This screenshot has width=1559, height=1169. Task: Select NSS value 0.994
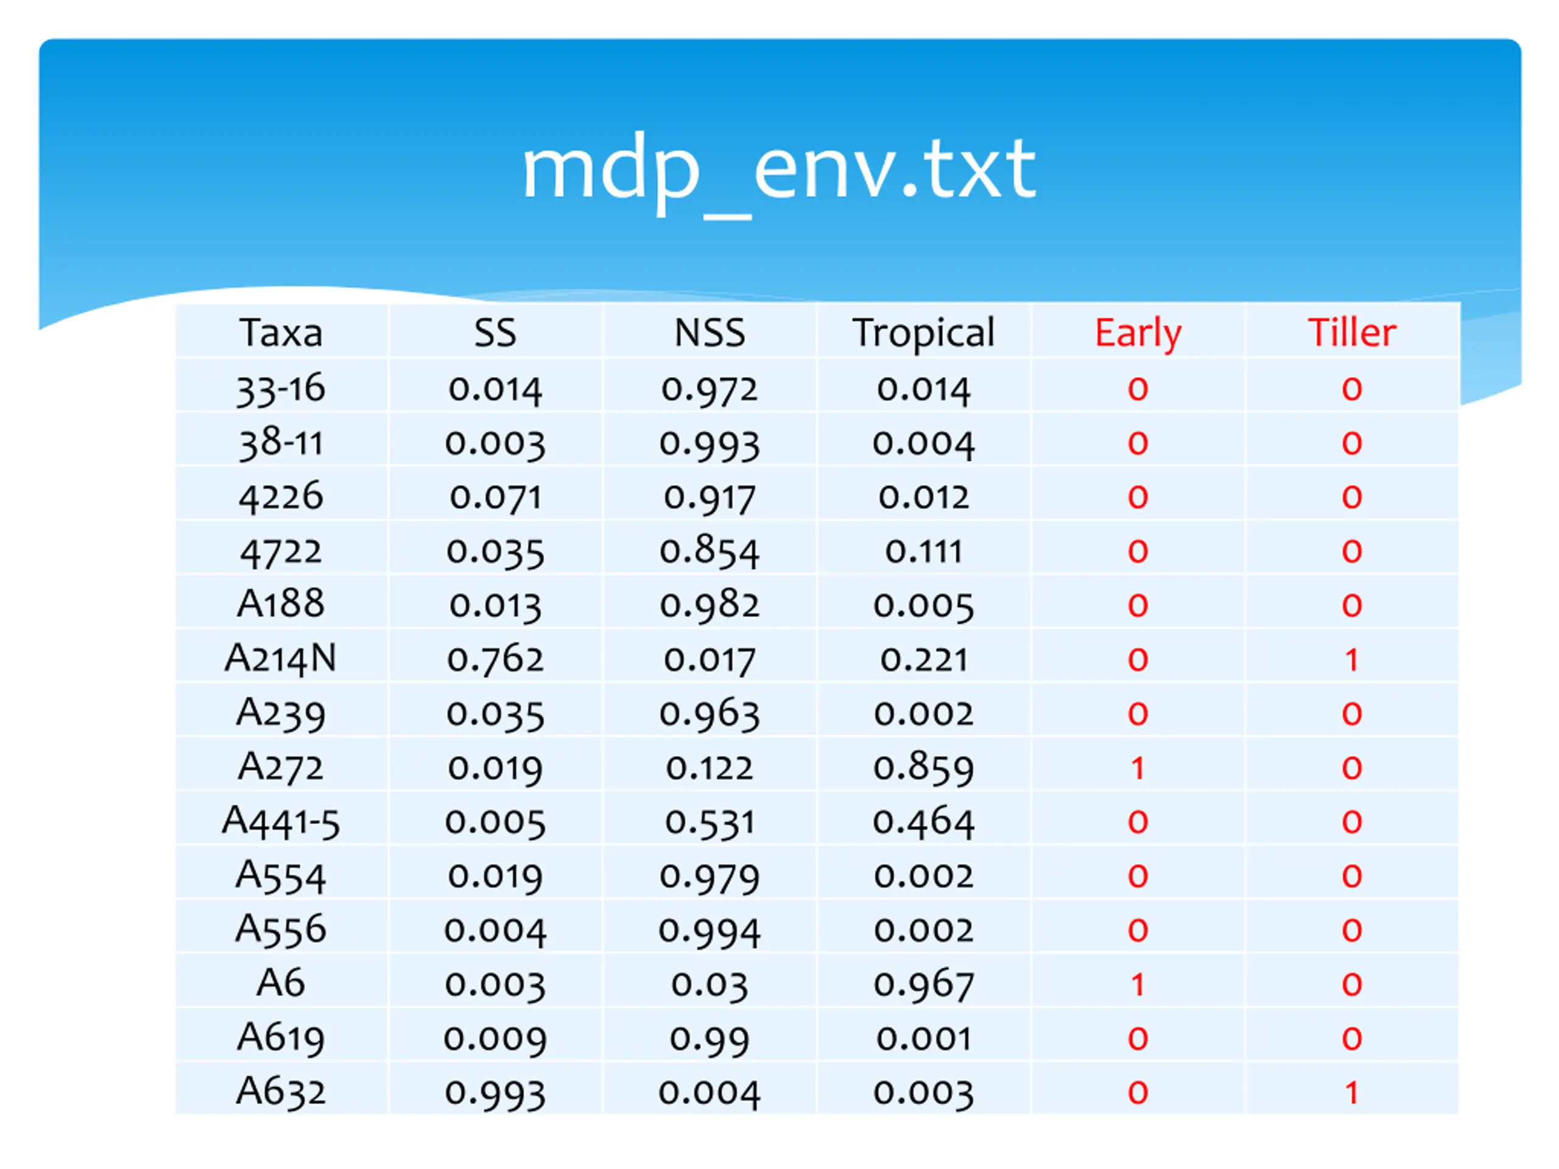pyautogui.click(x=709, y=932)
